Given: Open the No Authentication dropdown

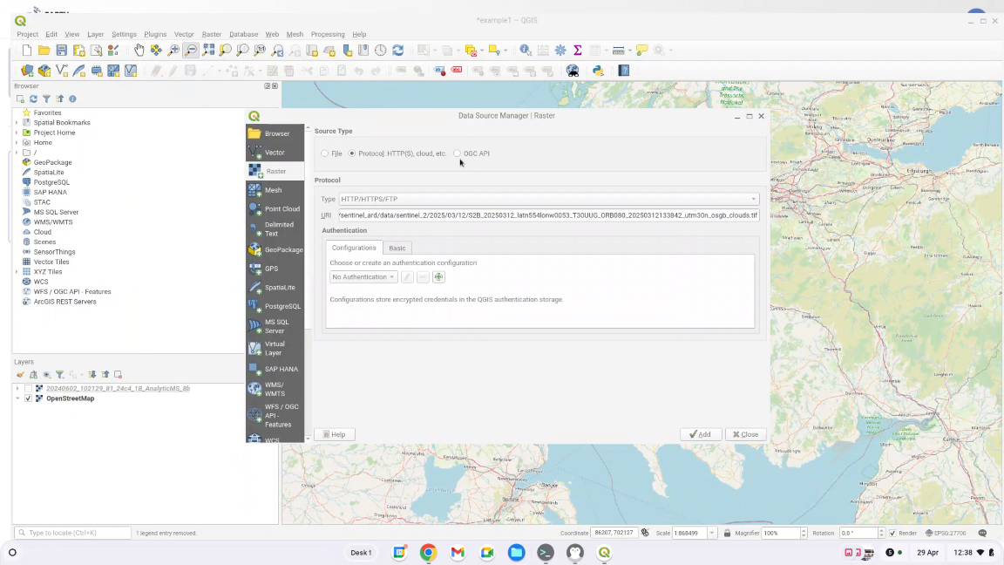Looking at the screenshot, I should point(363,277).
